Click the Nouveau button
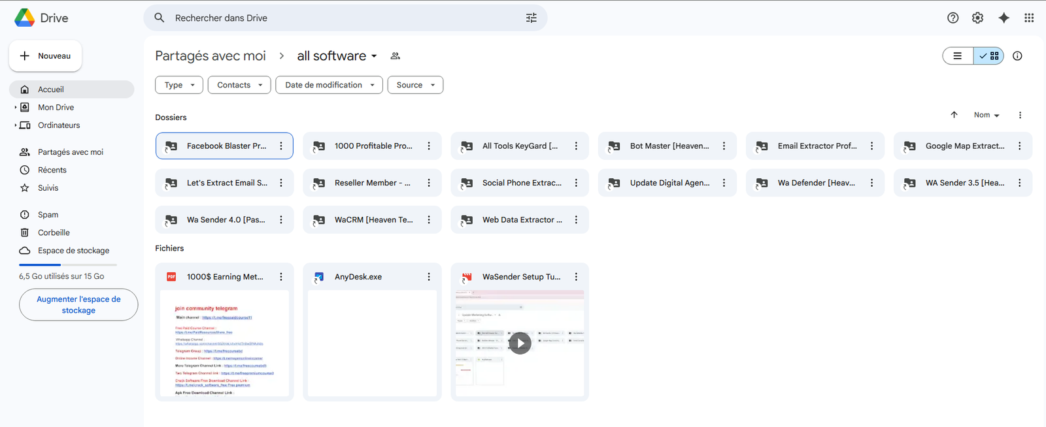Image resolution: width=1046 pixels, height=427 pixels. point(46,56)
